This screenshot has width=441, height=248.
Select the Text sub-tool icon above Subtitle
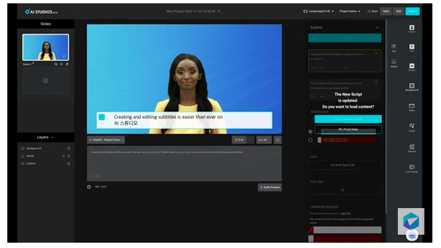tap(394, 48)
